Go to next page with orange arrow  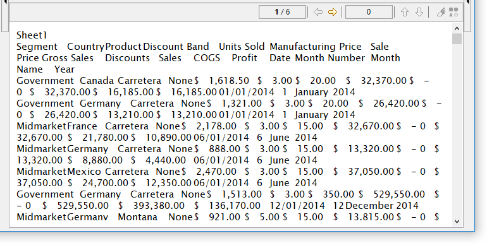(x=332, y=12)
